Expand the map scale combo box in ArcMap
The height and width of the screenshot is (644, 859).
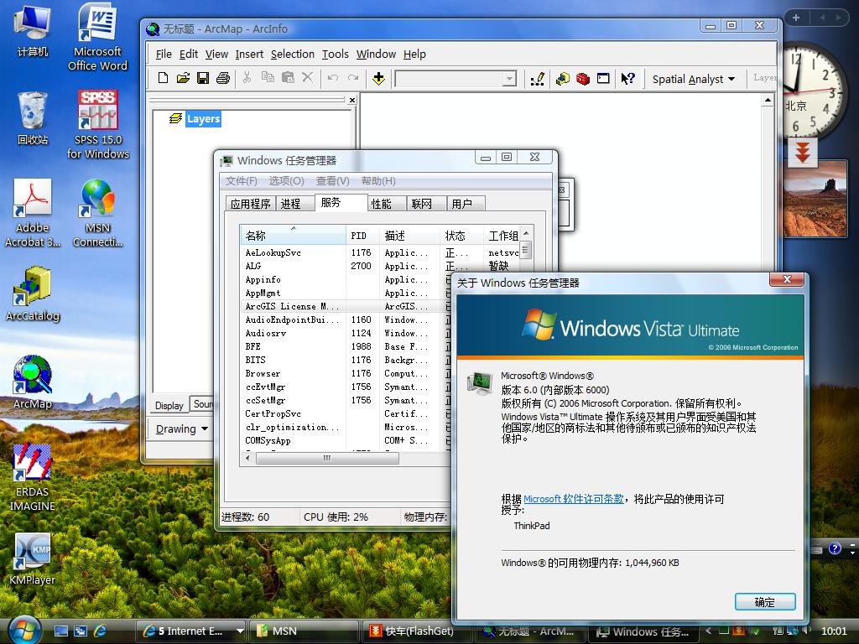point(509,79)
